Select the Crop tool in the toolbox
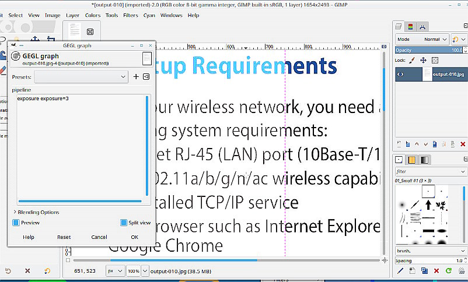This screenshot has height=282, width=468. 51,39
